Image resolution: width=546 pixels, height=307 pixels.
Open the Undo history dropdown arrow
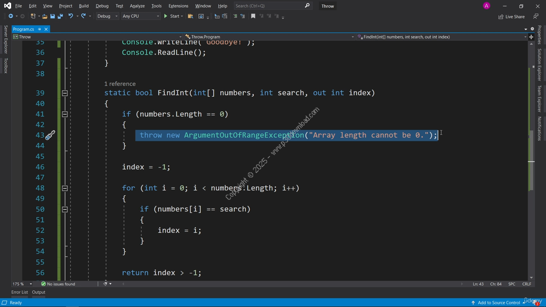pos(76,16)
